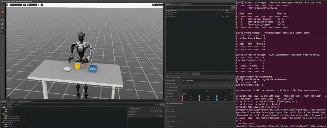Select the Scale tool in left toolbar
This screenshot has height=128, width=327.
3,24
